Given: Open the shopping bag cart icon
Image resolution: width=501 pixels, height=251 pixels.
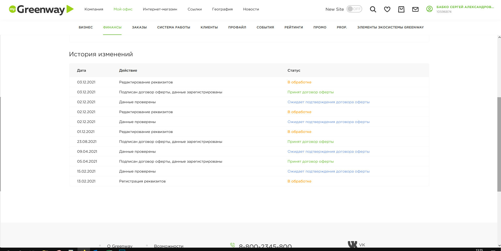Looking at the screenshot, I should [401, 9].
